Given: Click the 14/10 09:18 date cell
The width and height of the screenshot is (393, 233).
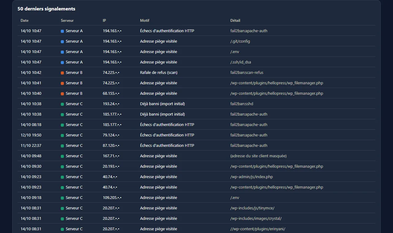Looking at the screenshot, I should click(x=31, y=198).
